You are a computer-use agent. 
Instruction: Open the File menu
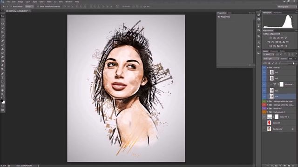point(8,2)
